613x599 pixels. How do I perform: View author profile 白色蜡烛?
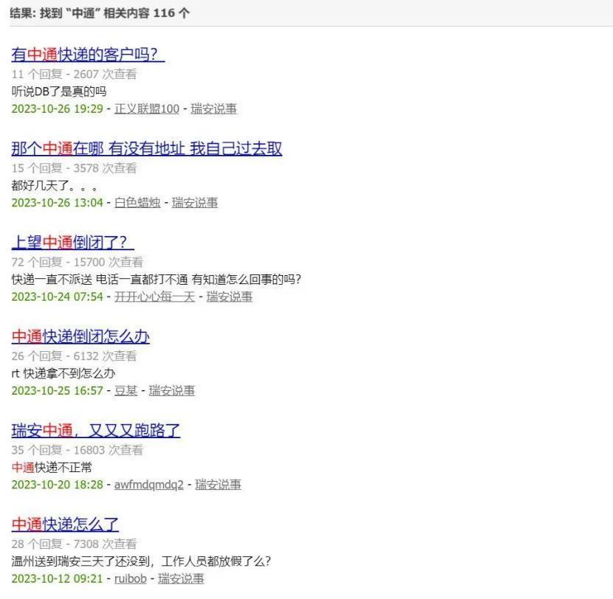pyautogui.click(x=137, y=202)
